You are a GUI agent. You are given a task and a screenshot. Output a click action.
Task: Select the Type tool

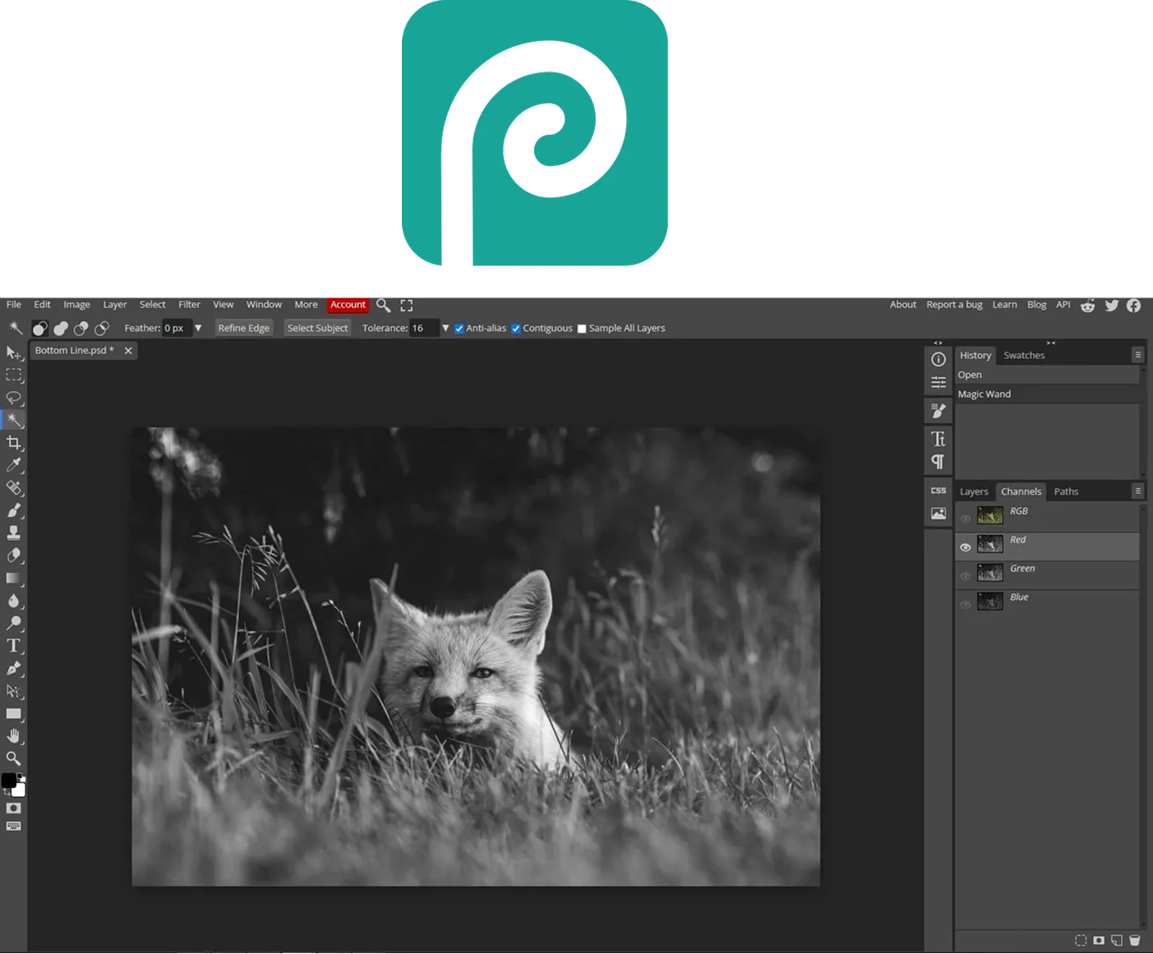[14, 646]
